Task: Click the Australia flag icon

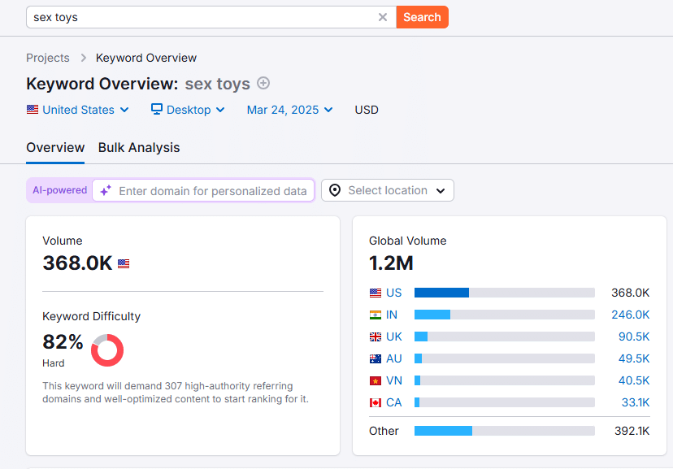Action: pos(376,358)
